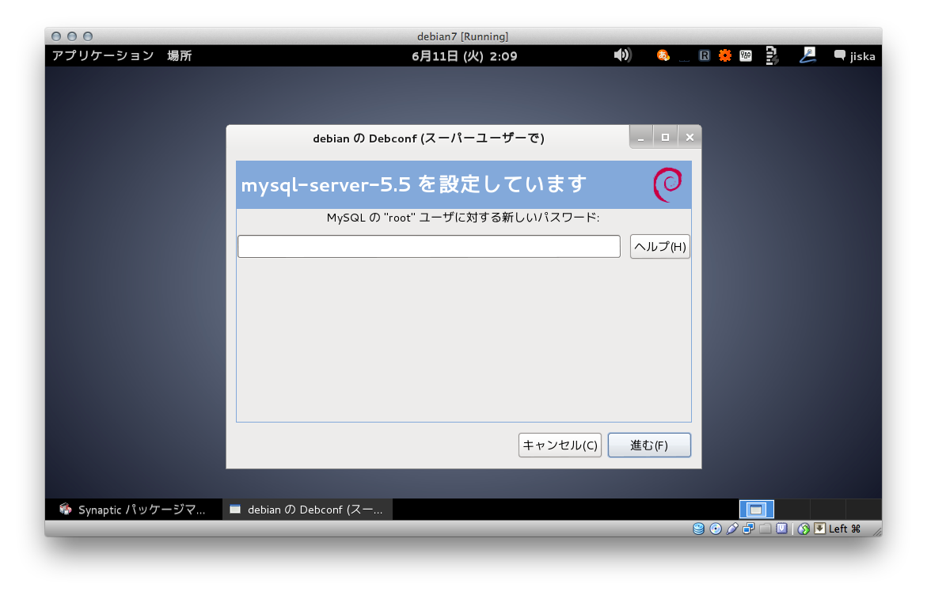This screenshot has width=927, height=599.
Task: Click VirtualBox USB devices status icon
Action: pyautogui.click(x=732, y=529)
